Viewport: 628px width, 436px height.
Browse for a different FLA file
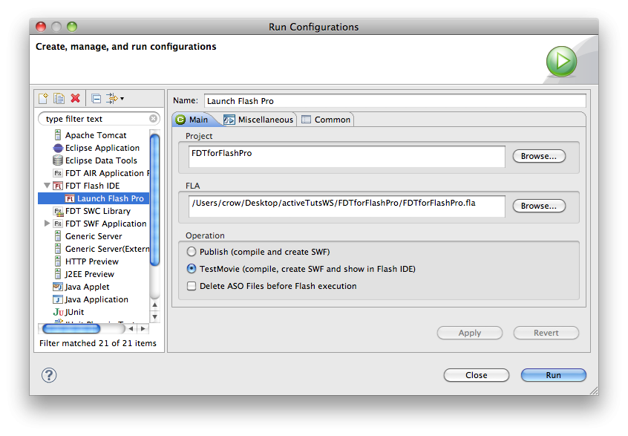538,206
